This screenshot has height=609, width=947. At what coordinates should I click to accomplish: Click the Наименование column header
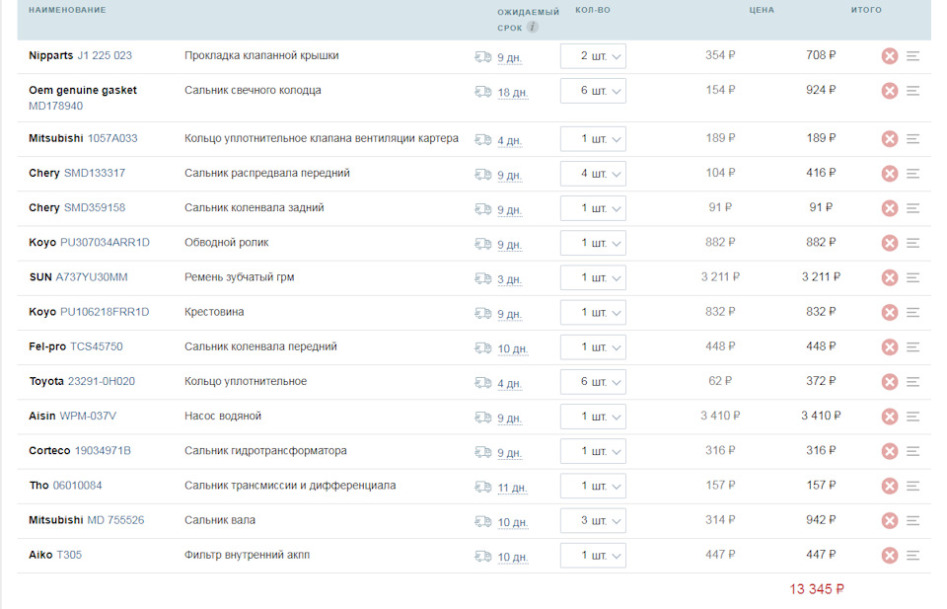67,10
